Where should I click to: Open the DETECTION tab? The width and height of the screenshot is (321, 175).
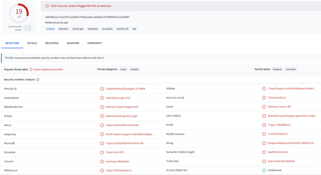(12, 43)
